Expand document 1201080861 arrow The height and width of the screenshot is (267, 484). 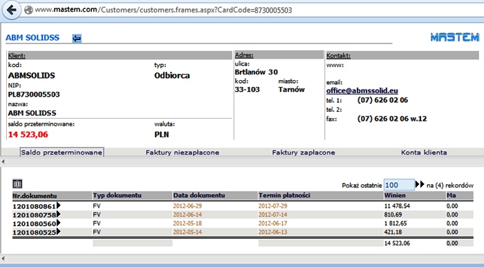point(59,205)
